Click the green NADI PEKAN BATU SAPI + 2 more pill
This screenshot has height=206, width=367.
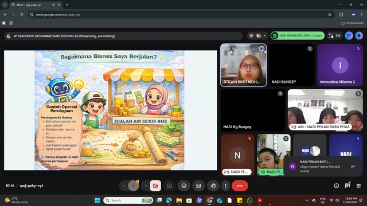click(x=298, y=35)
